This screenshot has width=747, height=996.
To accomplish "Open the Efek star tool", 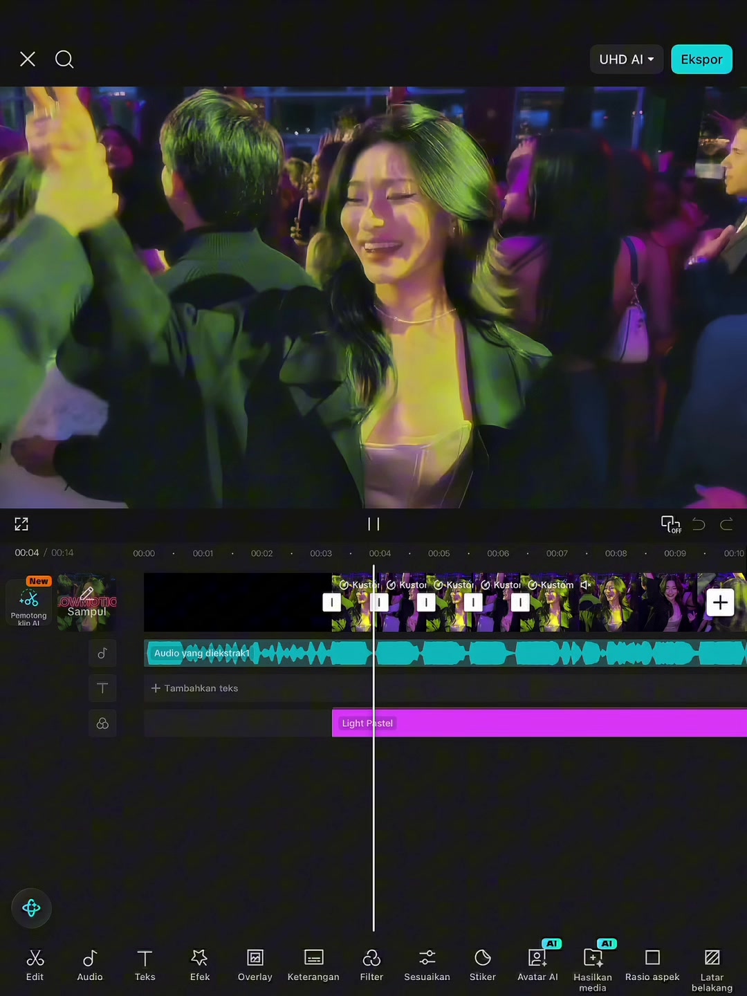I will coord(200,966).
